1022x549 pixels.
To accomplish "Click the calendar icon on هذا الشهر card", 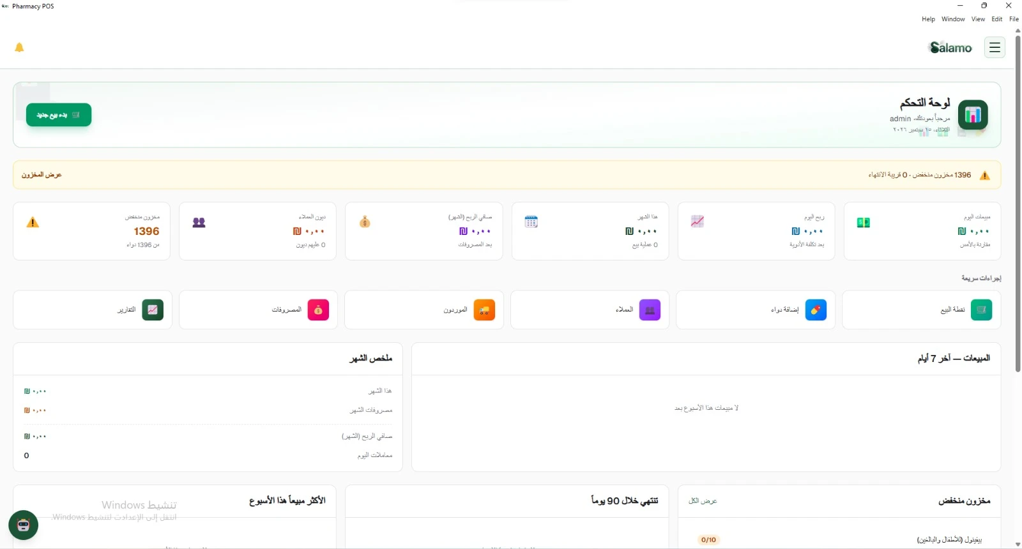I will [x=531, y=222].
